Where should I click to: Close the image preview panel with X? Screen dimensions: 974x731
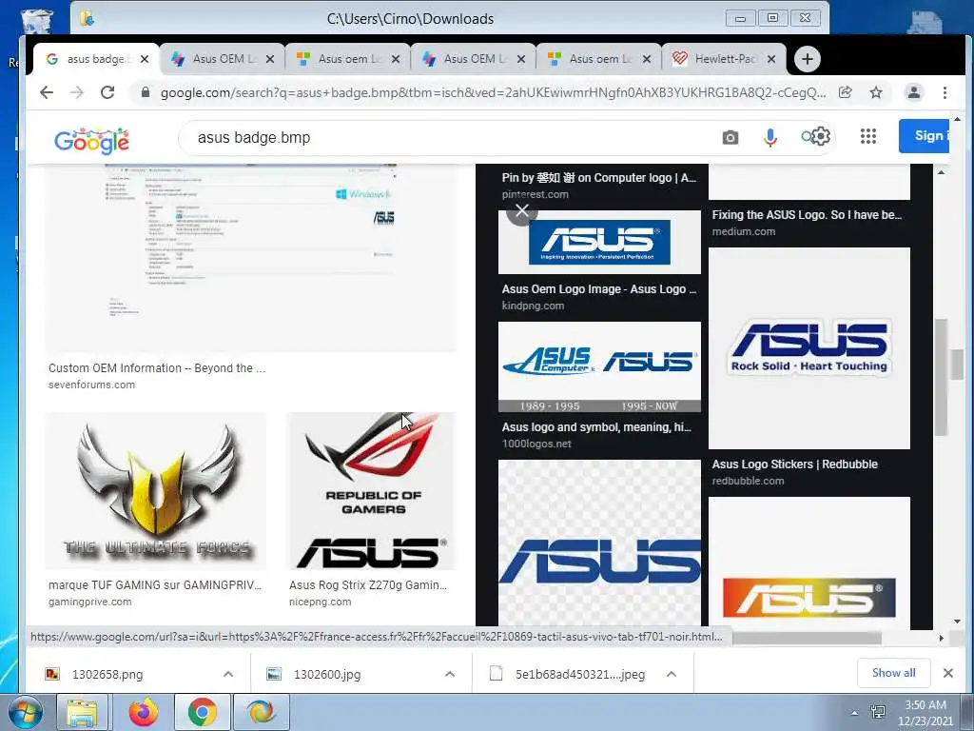pyautogui.click(x=522, y=210)
